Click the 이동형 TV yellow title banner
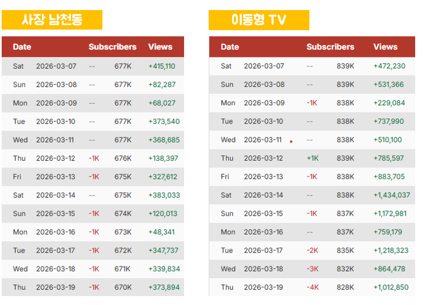The width and height of the screenshot is (423, 305). click(259, 20)
